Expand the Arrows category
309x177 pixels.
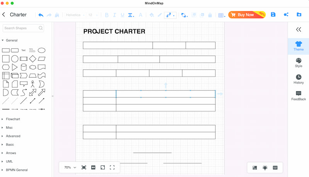pos(9,153)
